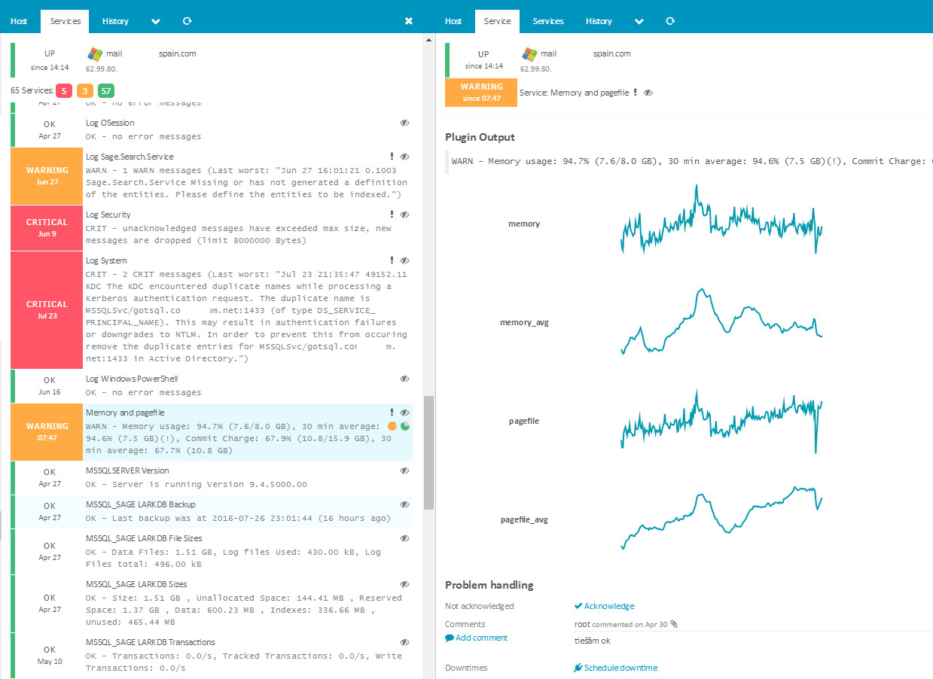The image size is (933, 679).
Task: Filter by the red 5 critical services badge
Action: point(63,91)
